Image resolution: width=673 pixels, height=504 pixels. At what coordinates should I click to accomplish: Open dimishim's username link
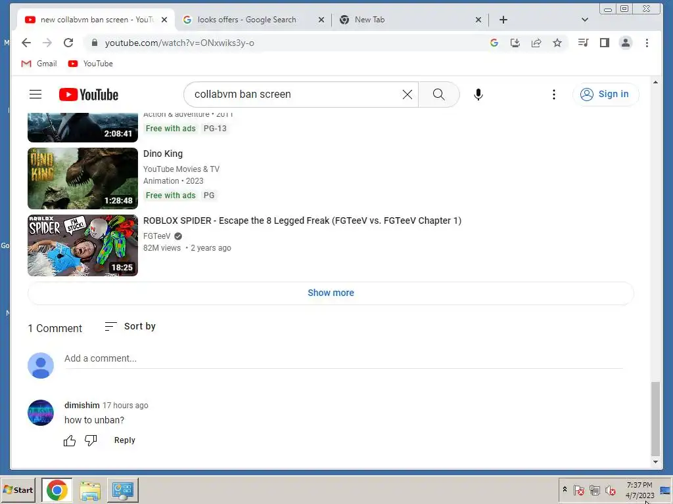(82, 406)
